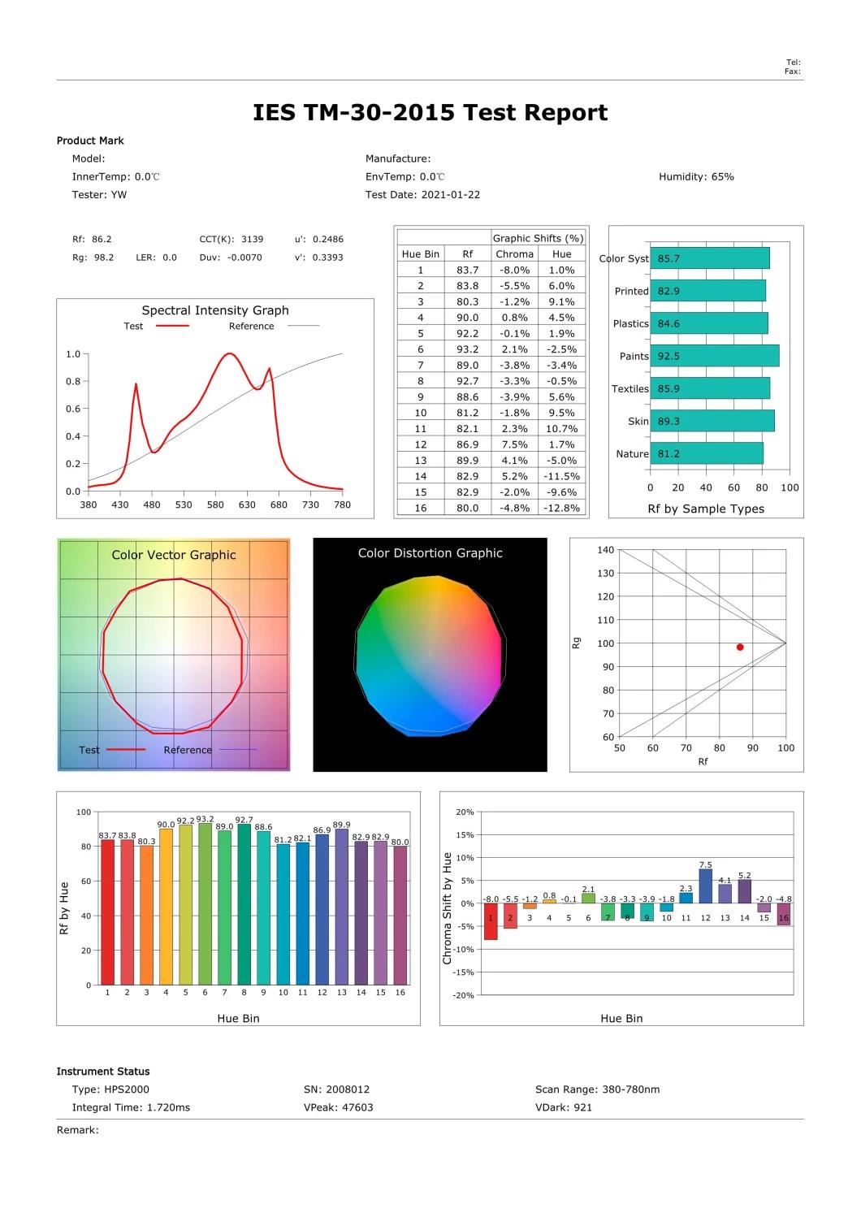The height and width of the screenshot is (1217, 861).
Task: Click the CCT(K): 3139 reading
Action: pos(231,240)
